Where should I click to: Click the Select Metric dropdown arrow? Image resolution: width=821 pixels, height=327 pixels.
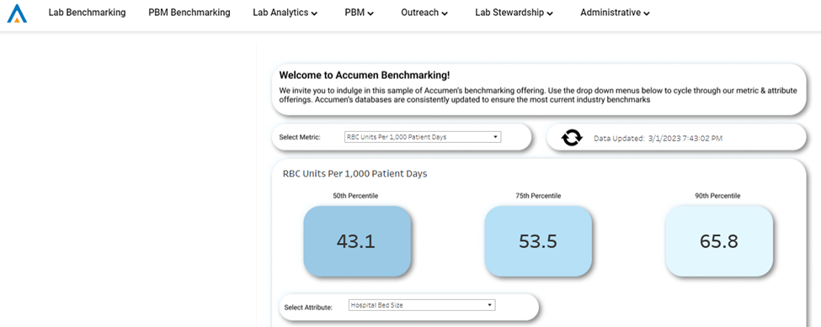coord(495,137)
